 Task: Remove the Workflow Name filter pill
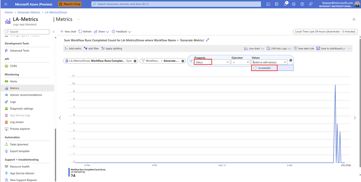[183, 61]
